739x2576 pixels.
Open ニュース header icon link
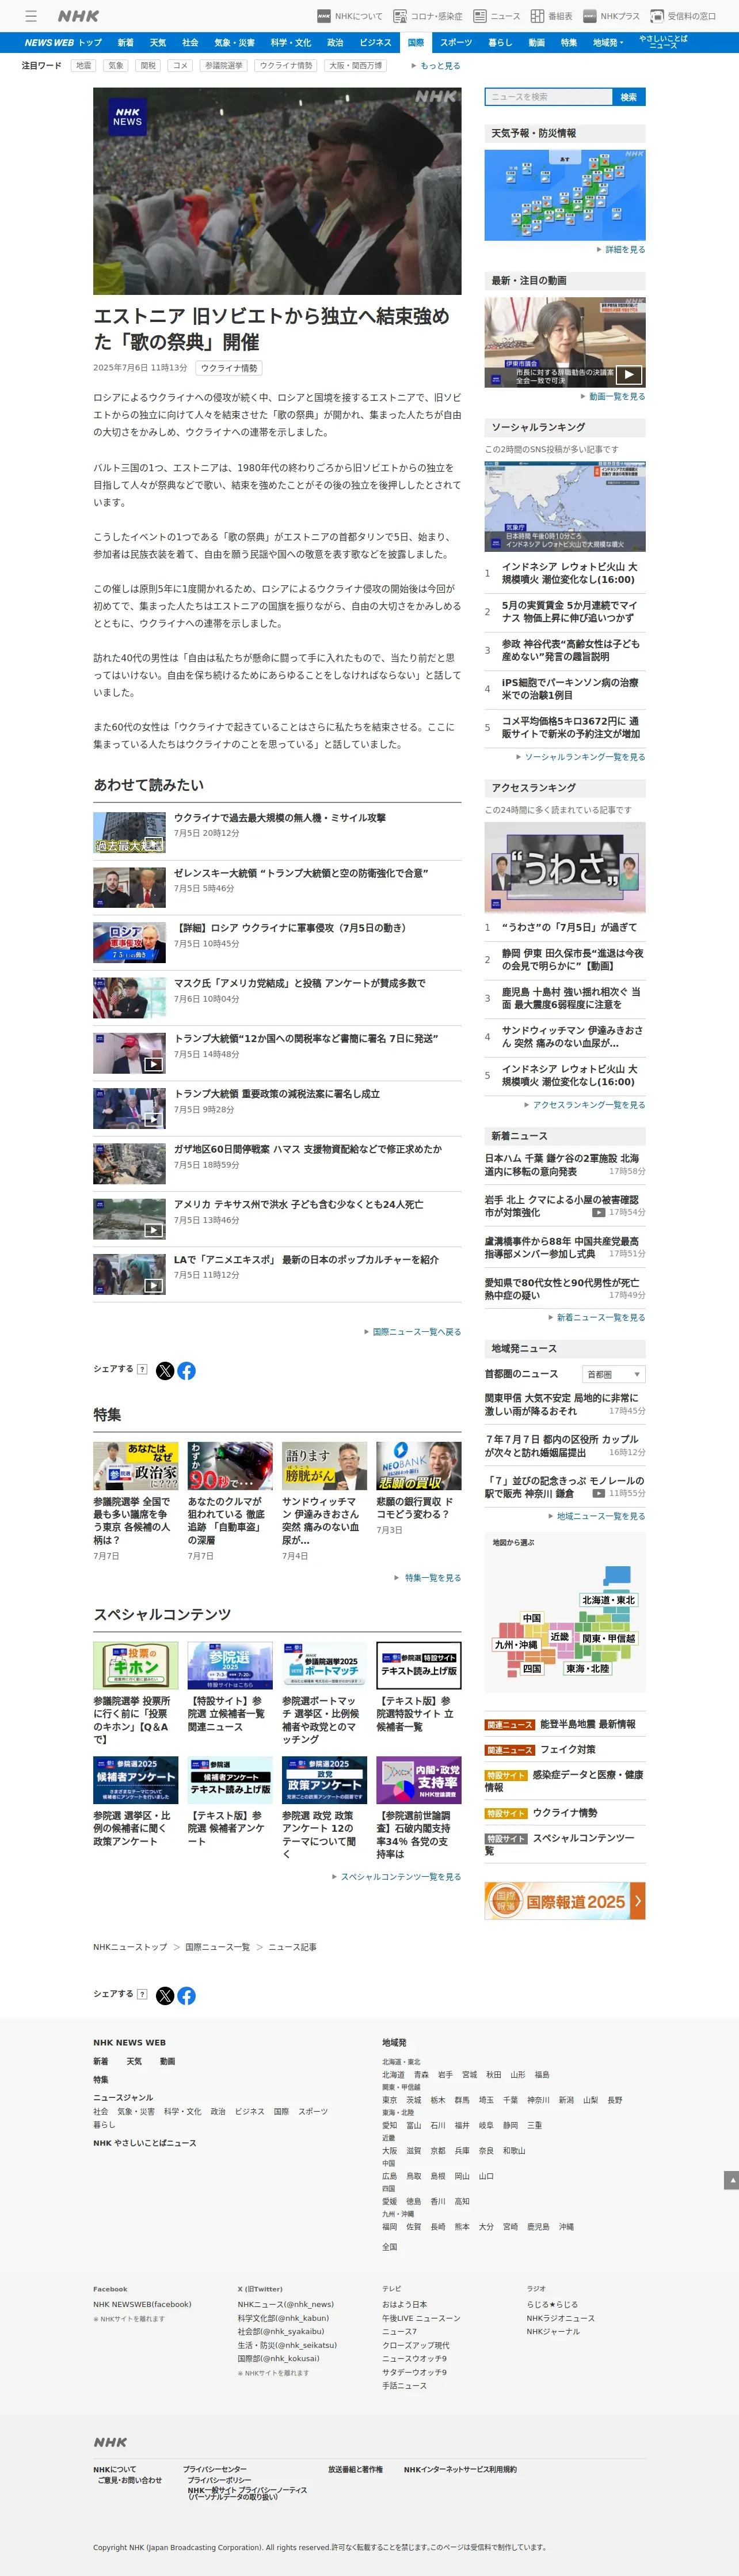496,16
